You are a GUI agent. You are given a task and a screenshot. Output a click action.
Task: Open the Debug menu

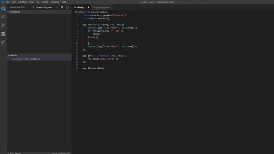[x=45, y=2]
